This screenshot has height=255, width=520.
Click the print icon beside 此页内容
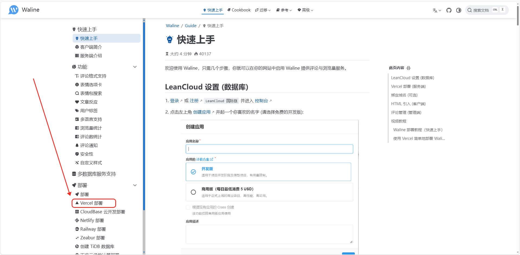pos(409,68)
